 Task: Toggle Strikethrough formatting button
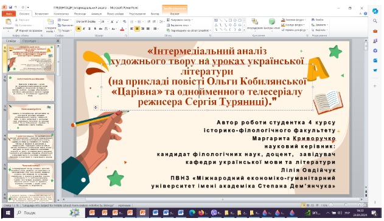coord(100,29)
